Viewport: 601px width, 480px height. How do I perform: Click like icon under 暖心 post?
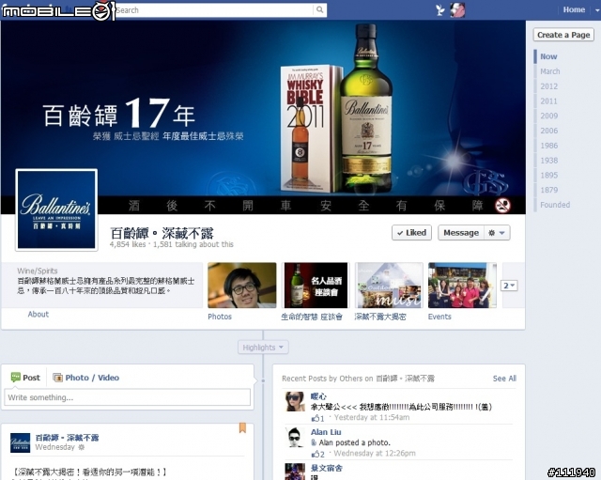point(316,418)
